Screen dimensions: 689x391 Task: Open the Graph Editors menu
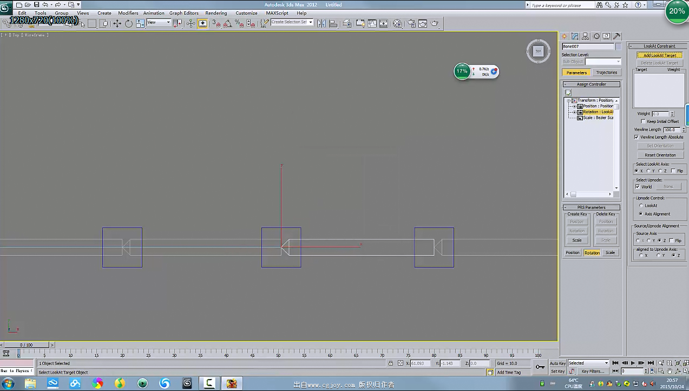[x=184, y=13]
